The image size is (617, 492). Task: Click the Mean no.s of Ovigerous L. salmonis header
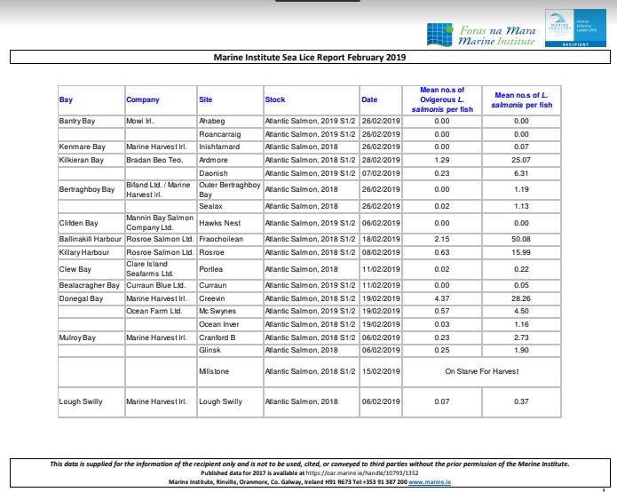coord(442,99)
